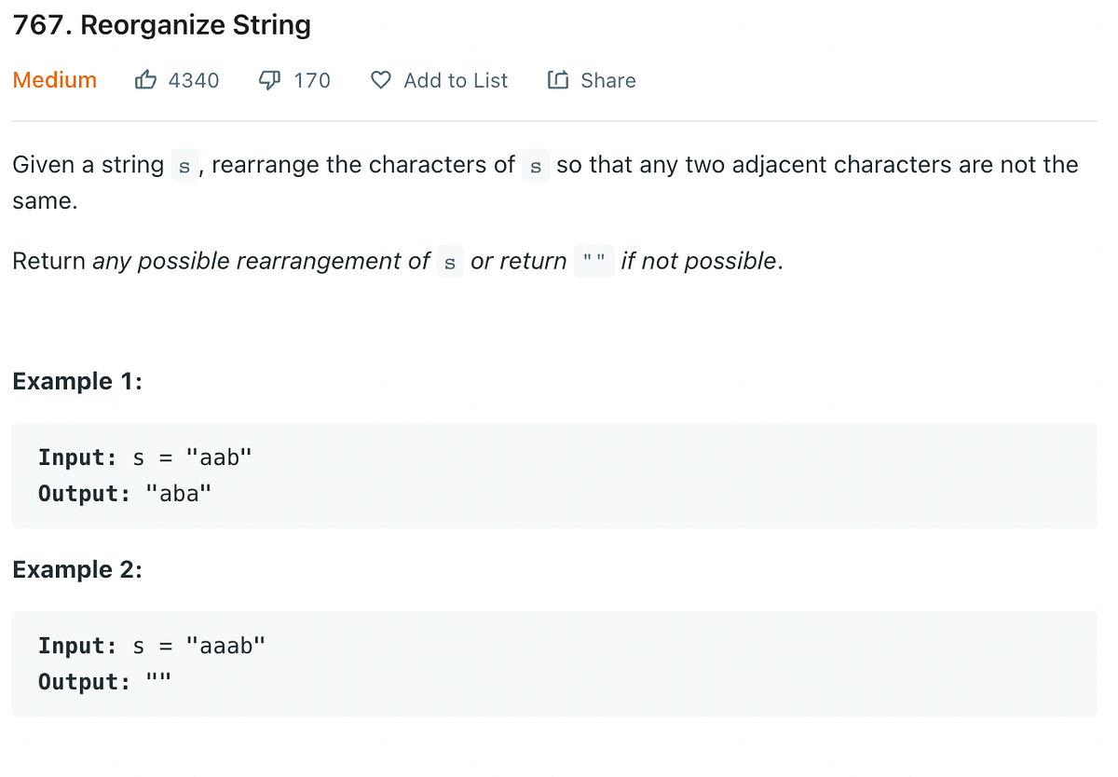The height and width of the screenshot is (777, 1118).
Task: Click the empty string "" code token
Action: tap(593, 262)
